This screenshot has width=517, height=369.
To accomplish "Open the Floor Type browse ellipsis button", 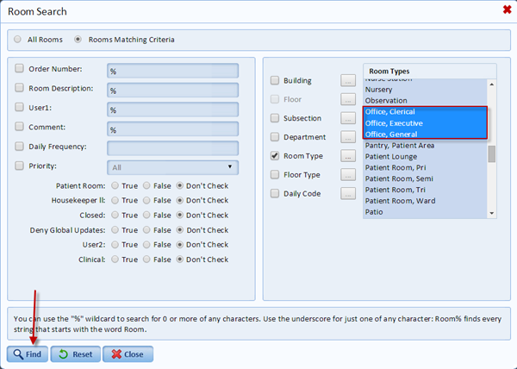I will [x=348, y=175].
